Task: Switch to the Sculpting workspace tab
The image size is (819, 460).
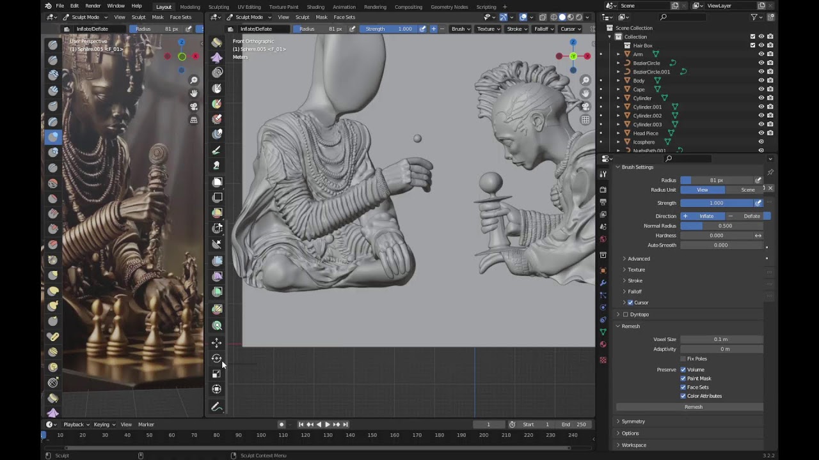Action: (219, 6)
